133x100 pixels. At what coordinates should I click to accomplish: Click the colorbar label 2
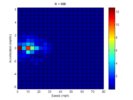pos(117,76)
